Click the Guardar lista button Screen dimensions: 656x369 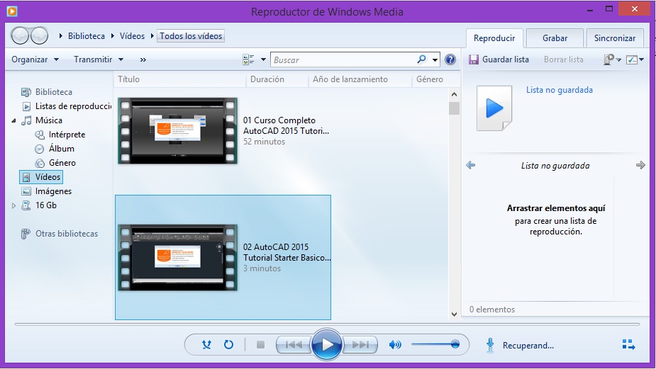499,59
